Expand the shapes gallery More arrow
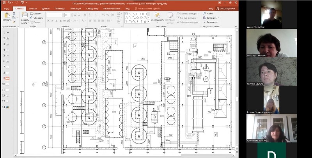This screenshot has height=158, width=312. pyautogui.click(x=149, y=21)
